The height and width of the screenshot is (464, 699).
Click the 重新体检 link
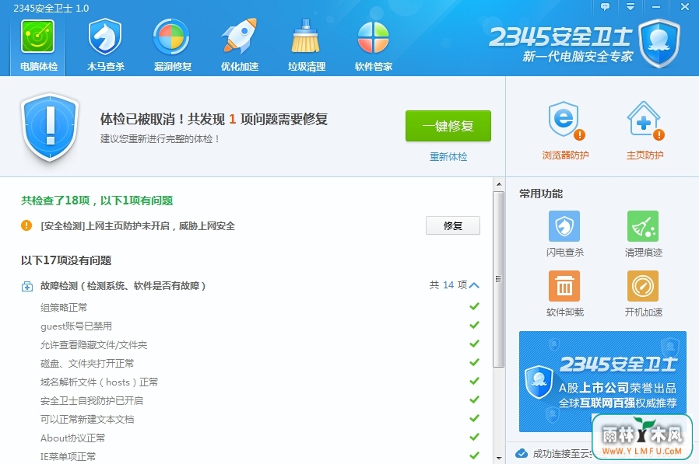448,157
